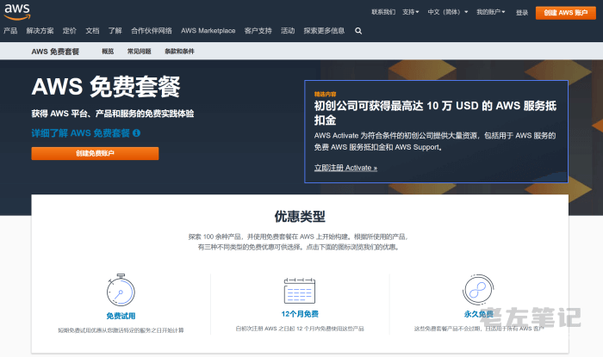
Task: Open the 详细了解 AWS 免费套餐 link
Action: click(x=81, y=133)
